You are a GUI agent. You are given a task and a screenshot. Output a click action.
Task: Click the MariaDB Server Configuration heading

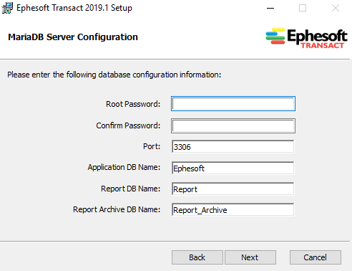(x=73, y=37)
